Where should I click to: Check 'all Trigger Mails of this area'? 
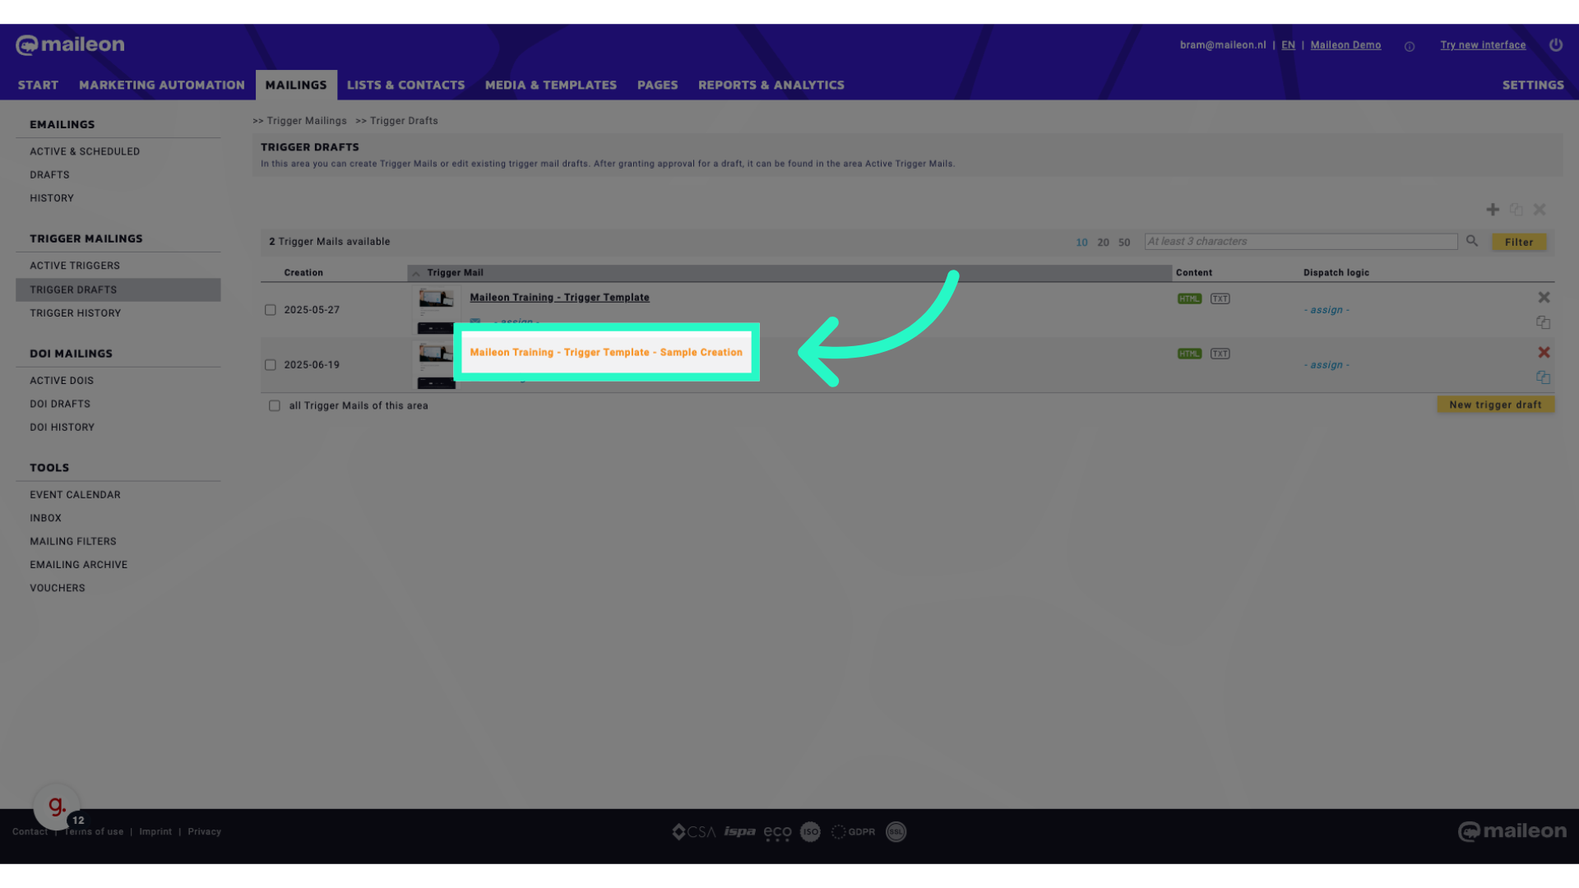(x=275, y=405)
